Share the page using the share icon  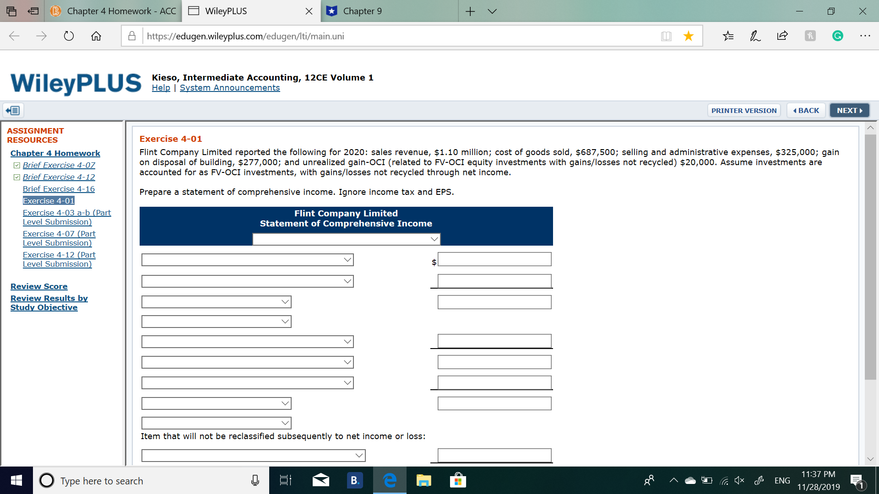(782, 36)
